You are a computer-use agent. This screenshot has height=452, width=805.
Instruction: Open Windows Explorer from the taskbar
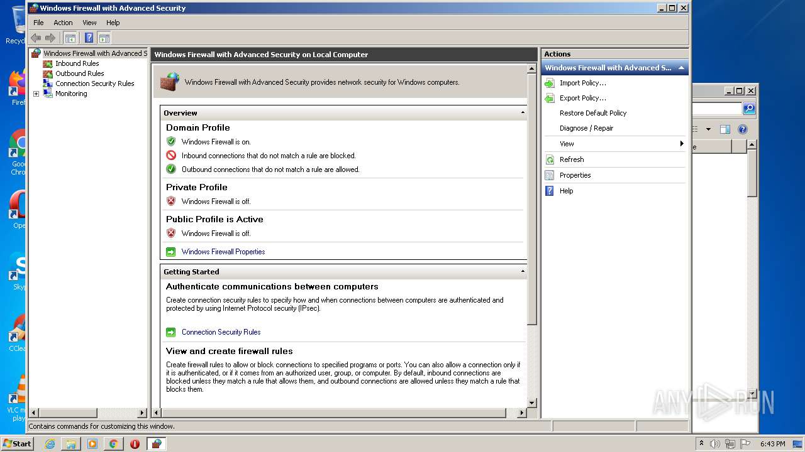(71, 444)
